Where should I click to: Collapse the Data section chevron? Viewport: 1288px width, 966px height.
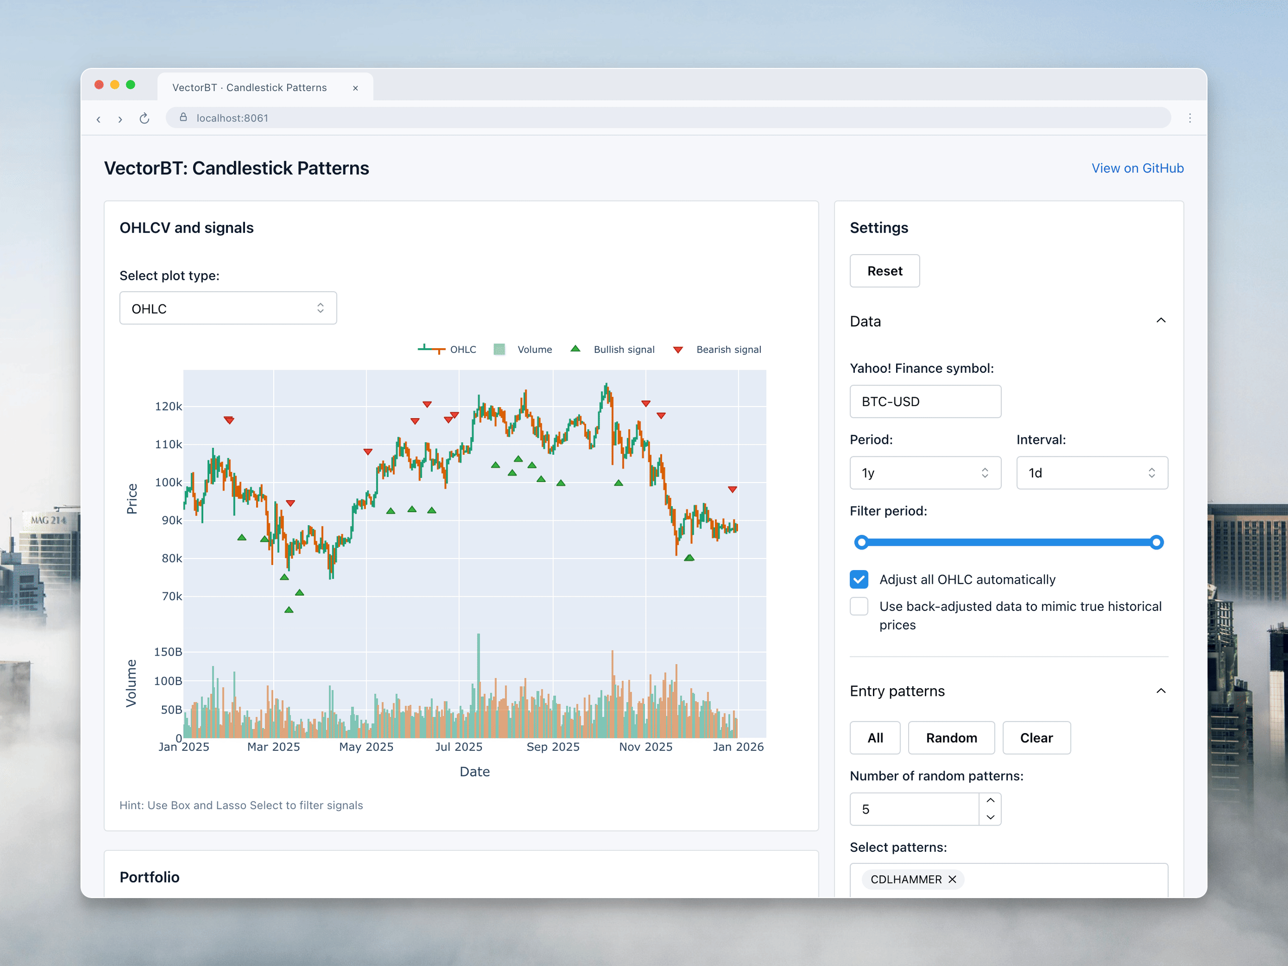click(1161, 321)
